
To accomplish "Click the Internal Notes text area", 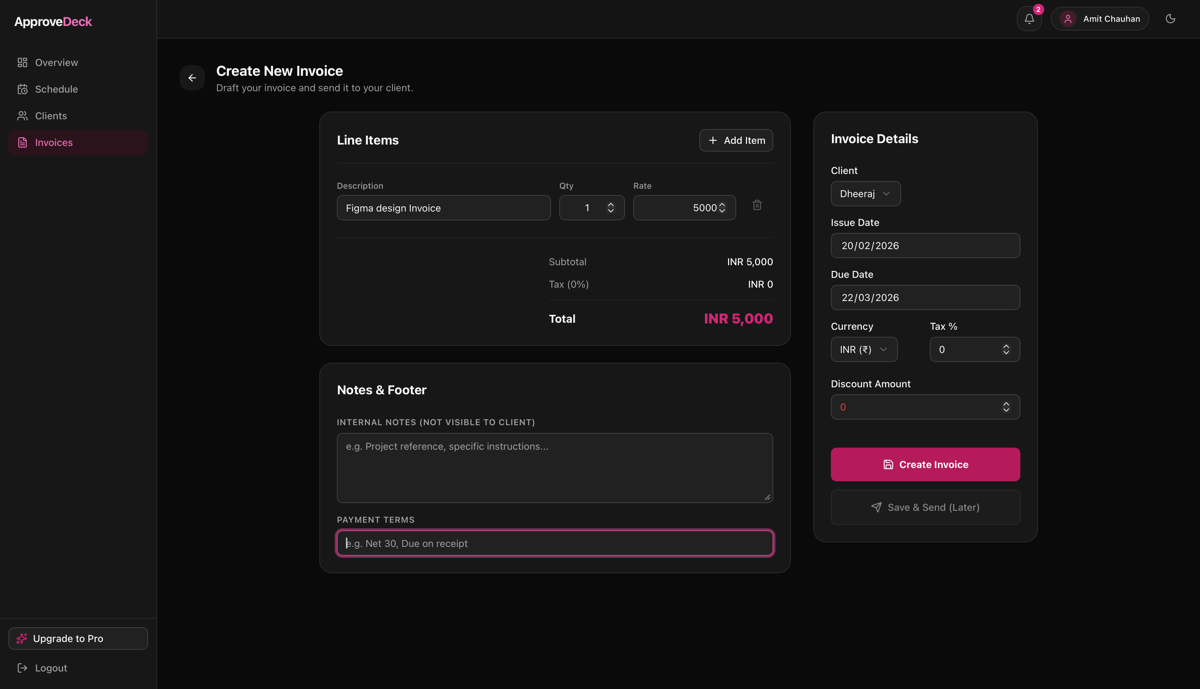I will (555, 468).
